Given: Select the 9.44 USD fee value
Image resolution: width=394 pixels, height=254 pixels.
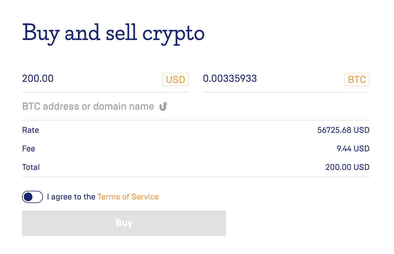Looking at the screenshot, I should coord(353,148).
